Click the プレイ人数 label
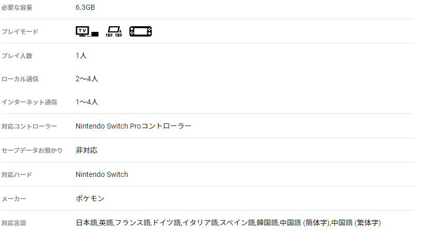 17,56
